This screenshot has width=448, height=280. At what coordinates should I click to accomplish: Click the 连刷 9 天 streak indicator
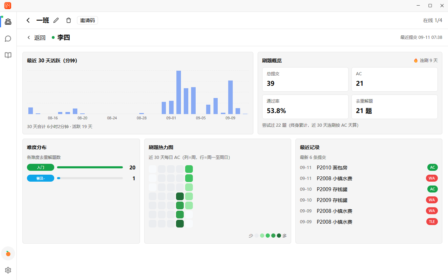[x=426, y=61]
